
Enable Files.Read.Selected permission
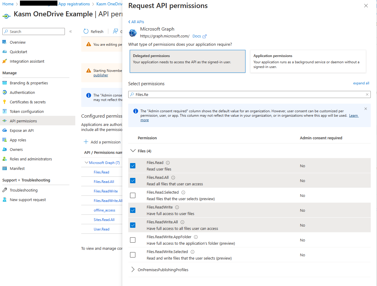point(132,195)
